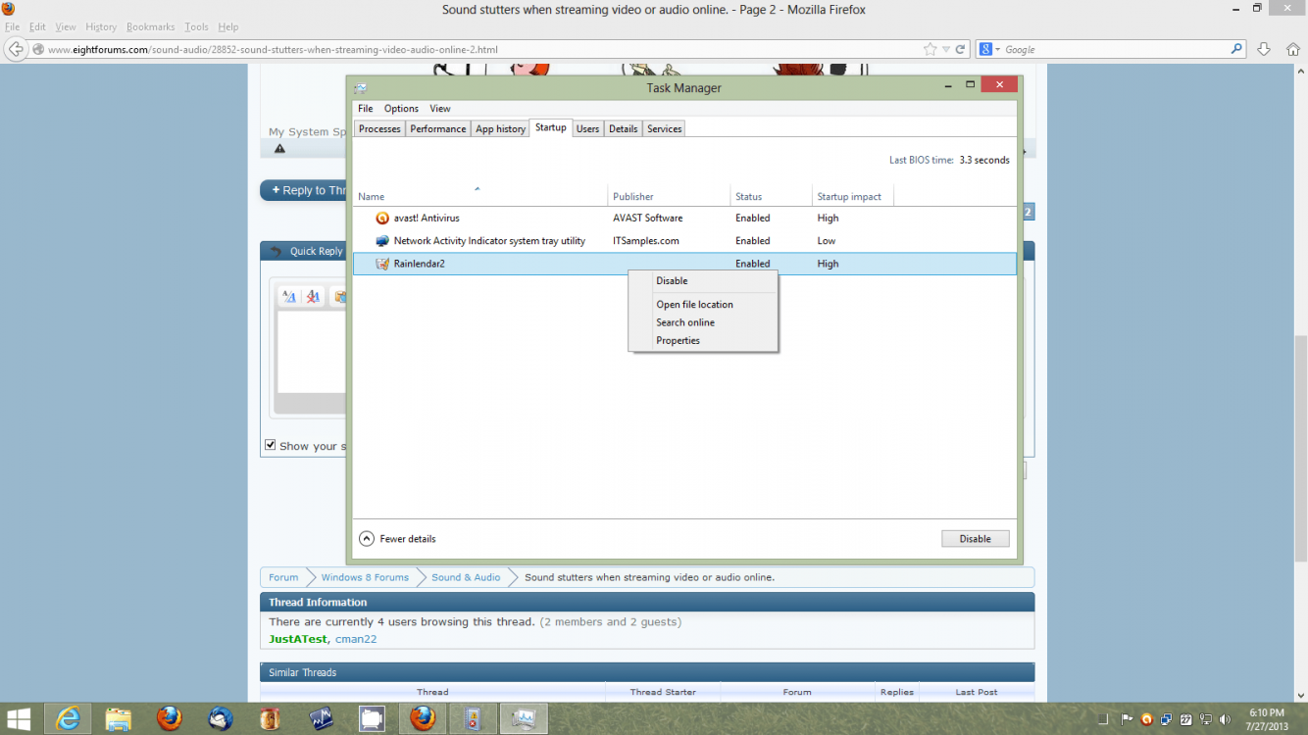Click the Network Activity Indicator tray icon
Screen dimensions: 1308x735
pos(1167,719)
